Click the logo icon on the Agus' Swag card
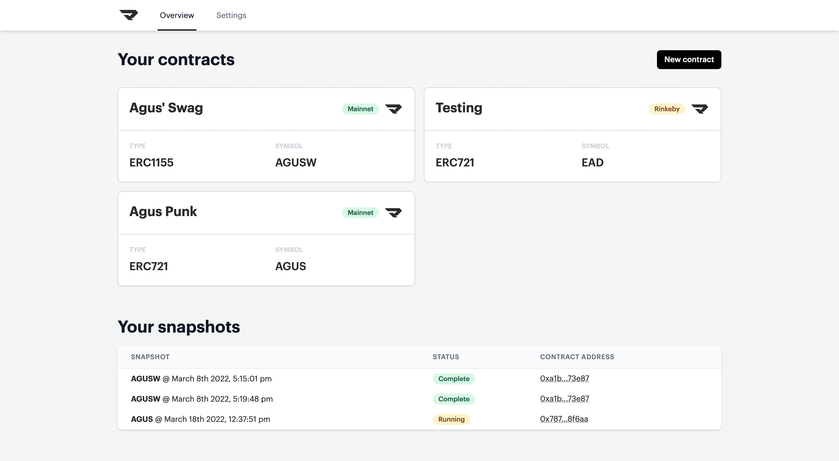Viewport: 839px width, 461px height. click(393, 109)
